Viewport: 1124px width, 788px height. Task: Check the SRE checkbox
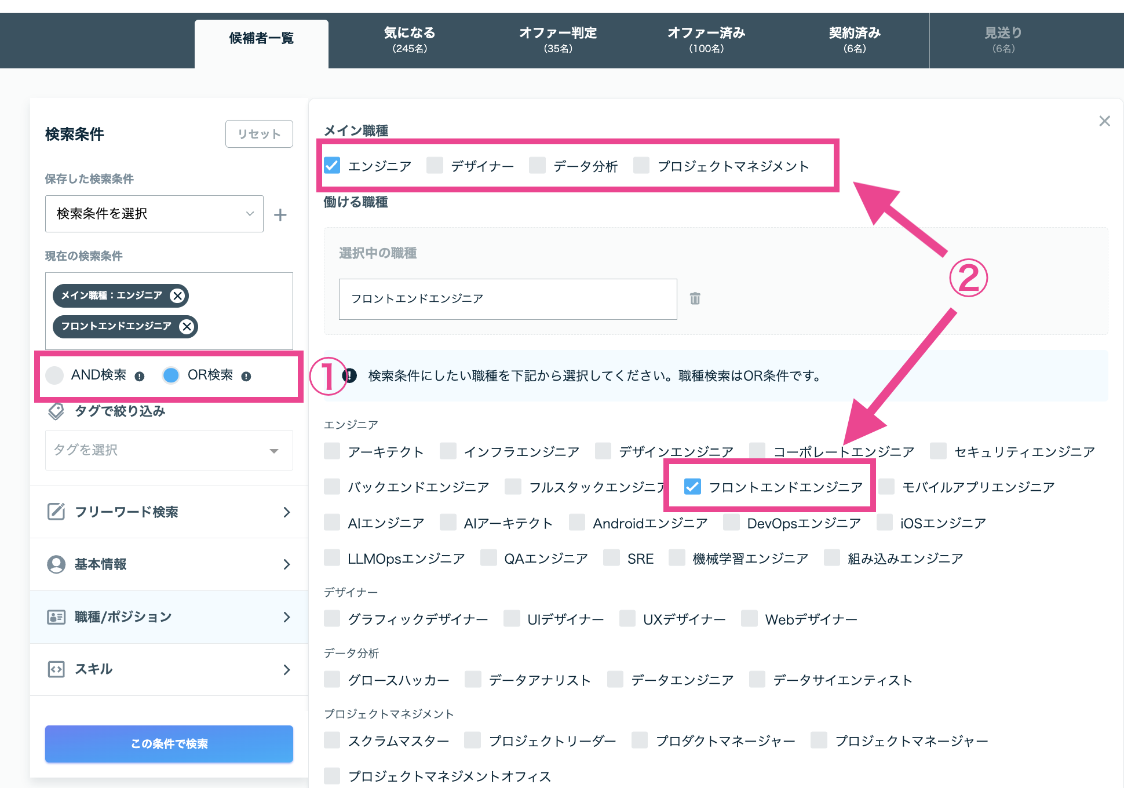tap(612, 558)
